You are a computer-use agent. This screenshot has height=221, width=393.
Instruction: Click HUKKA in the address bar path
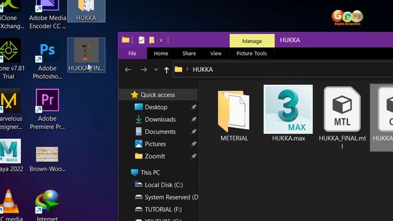(x=203, y=69)
